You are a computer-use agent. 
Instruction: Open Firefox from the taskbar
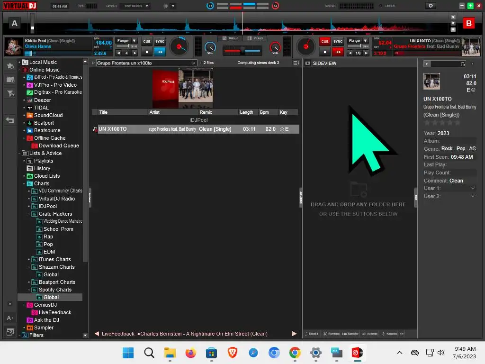[x=190, y=353]
